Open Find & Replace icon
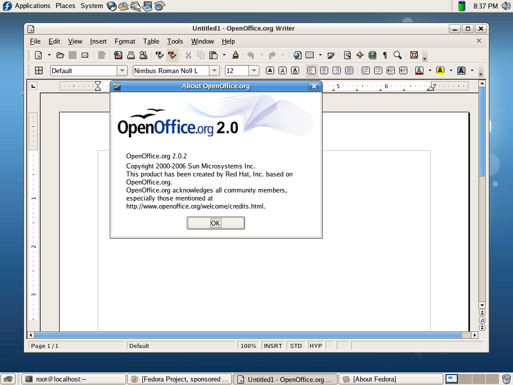Image resolution: width=513 pixels, height=385 pixels. click(x=348, y=55)
